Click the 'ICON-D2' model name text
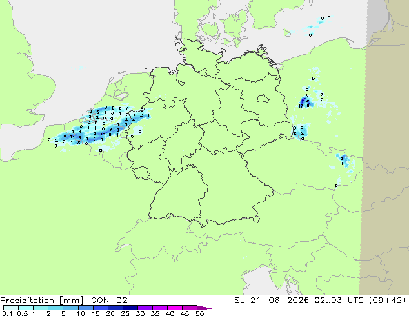 (x=108, y=301)
